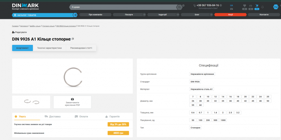Screen dimensions: 281x140
Task: Choose diameter 60 mm
Action: pyautogui.click(x=201, y=105)
